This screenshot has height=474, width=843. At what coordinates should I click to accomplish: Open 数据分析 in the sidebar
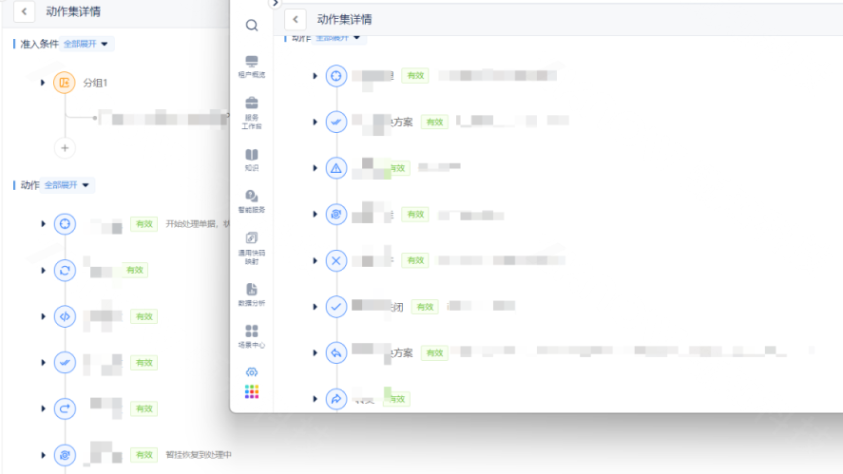pos(251,294)
